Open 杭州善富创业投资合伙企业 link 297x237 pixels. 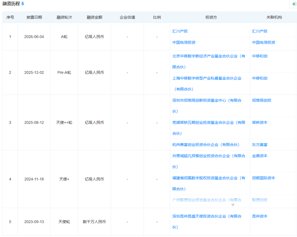point(206,145)
